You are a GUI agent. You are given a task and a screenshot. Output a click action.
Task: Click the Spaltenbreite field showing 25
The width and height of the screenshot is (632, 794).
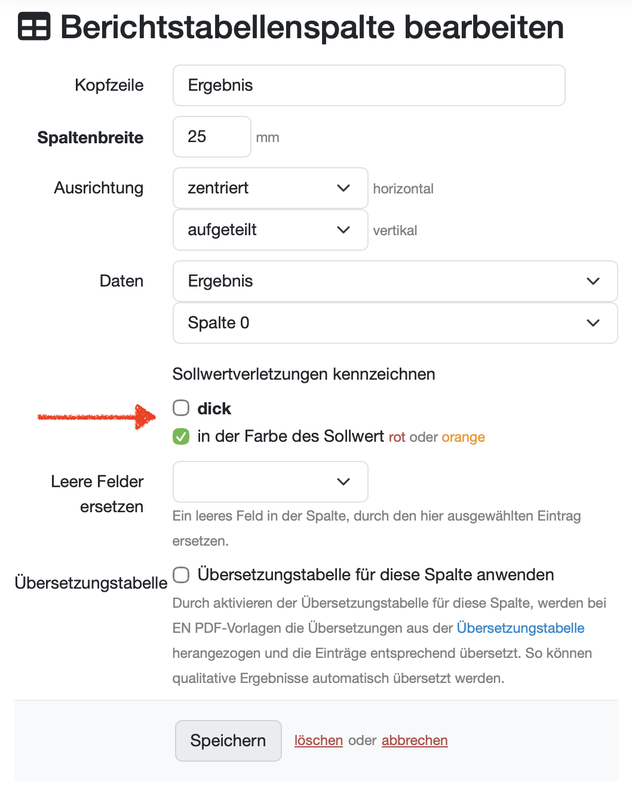click(x=211, y=137)
